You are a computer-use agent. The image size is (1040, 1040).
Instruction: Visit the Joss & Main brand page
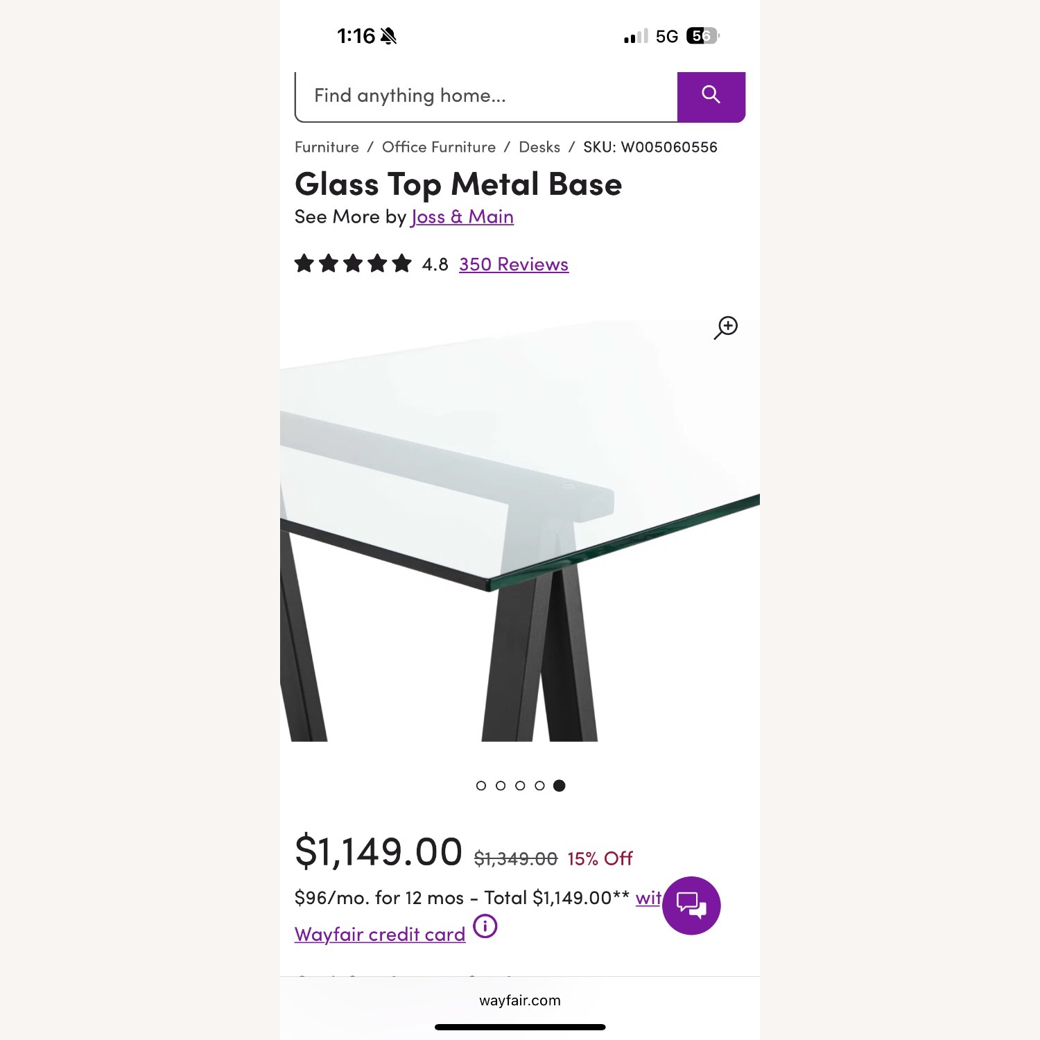coord(461,216)
